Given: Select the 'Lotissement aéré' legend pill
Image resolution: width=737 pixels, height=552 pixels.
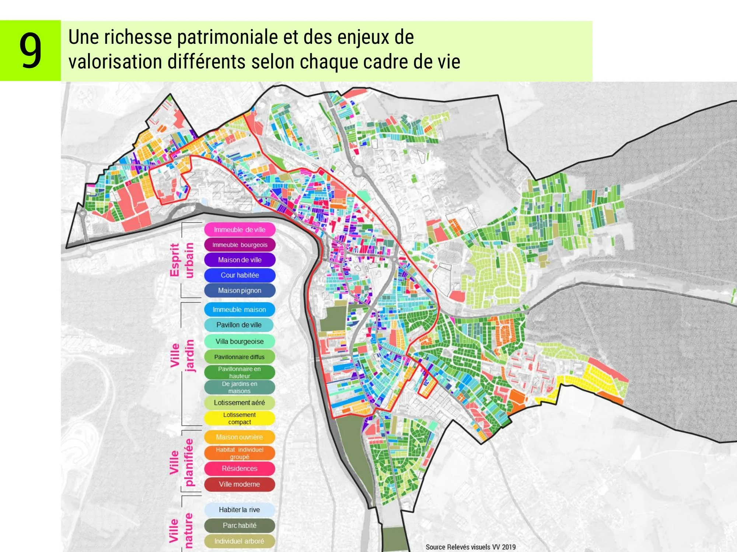Looking at the screenshot, I should (240, 403).
